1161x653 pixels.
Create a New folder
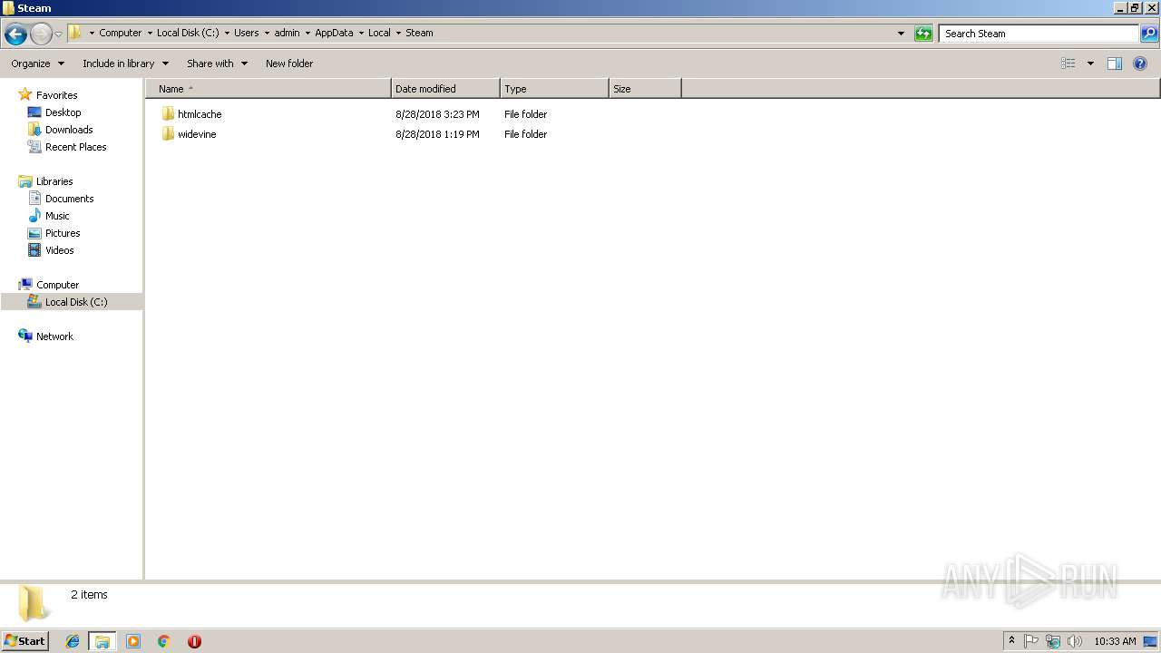coord(289,63)
